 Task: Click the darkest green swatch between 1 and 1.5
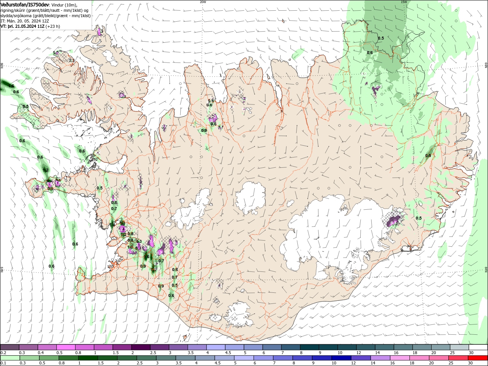[x=88, y=358]
